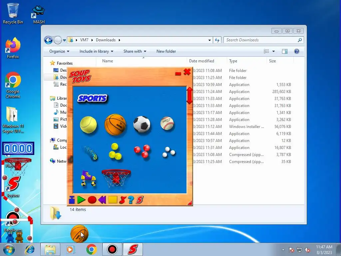Select the baseball toy
341x256 pixels.
167,123
